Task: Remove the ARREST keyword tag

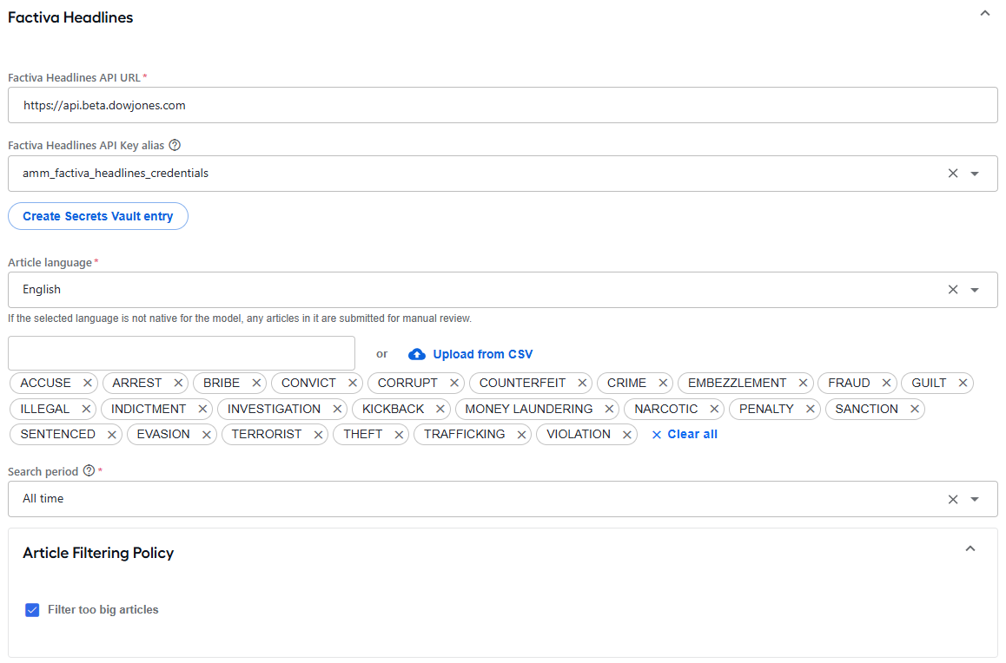Action: pyautogui.click(x=178, y=383)
